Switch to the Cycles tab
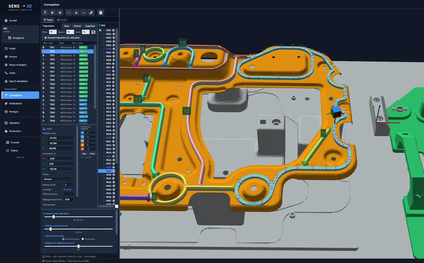 (62, 20)
